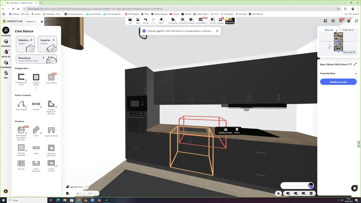Screen dimensions: 361x203
Task: Click the Windows Start button
Action: [x=3, y=200]
